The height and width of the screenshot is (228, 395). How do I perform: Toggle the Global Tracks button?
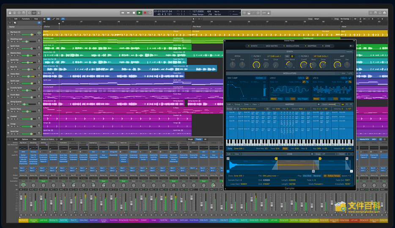click(39, 23)
